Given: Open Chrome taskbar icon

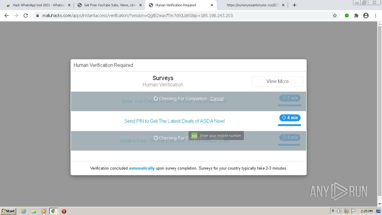Looking at the screenshot, I should (x=53, y=211).
